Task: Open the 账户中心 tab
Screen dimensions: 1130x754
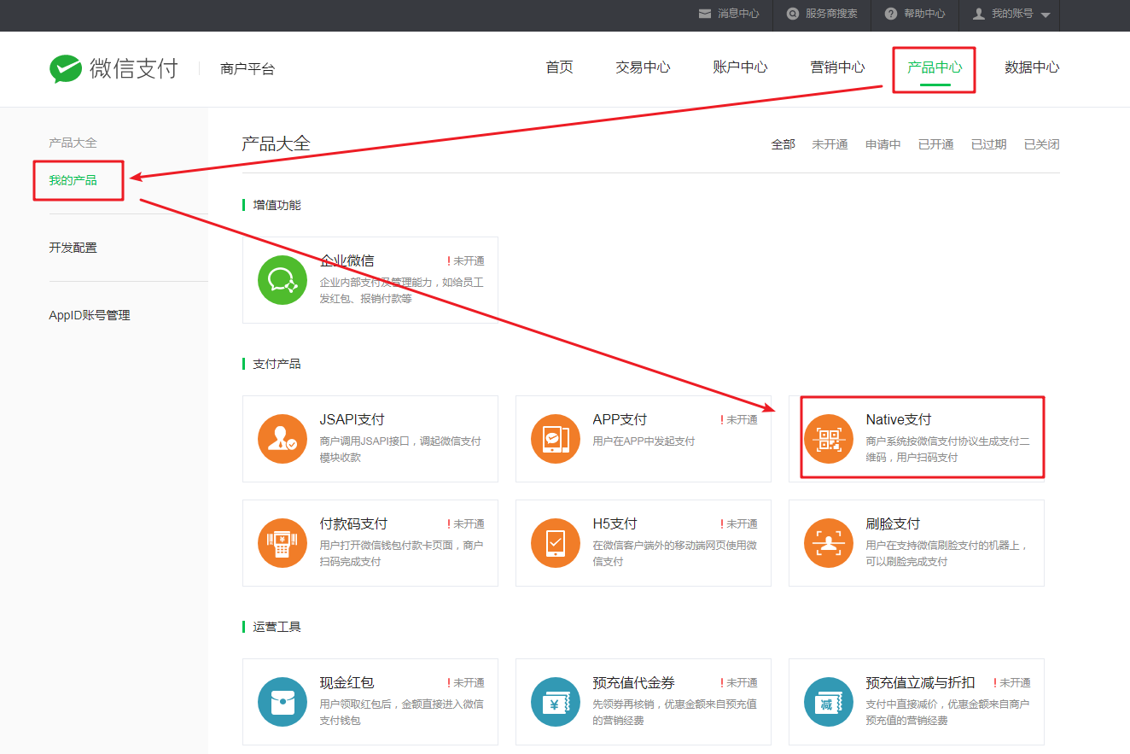Action: point(740,67)
